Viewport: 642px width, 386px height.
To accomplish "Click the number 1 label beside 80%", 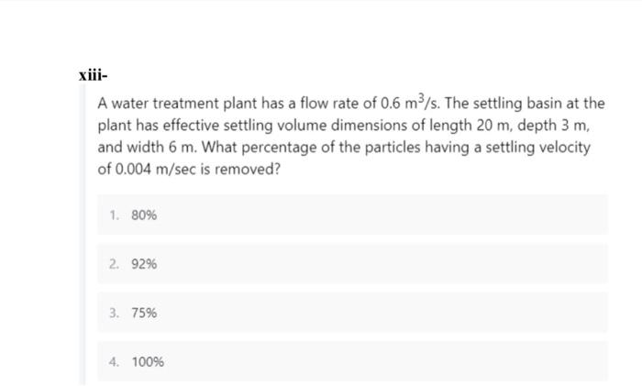I will [113, 215].
